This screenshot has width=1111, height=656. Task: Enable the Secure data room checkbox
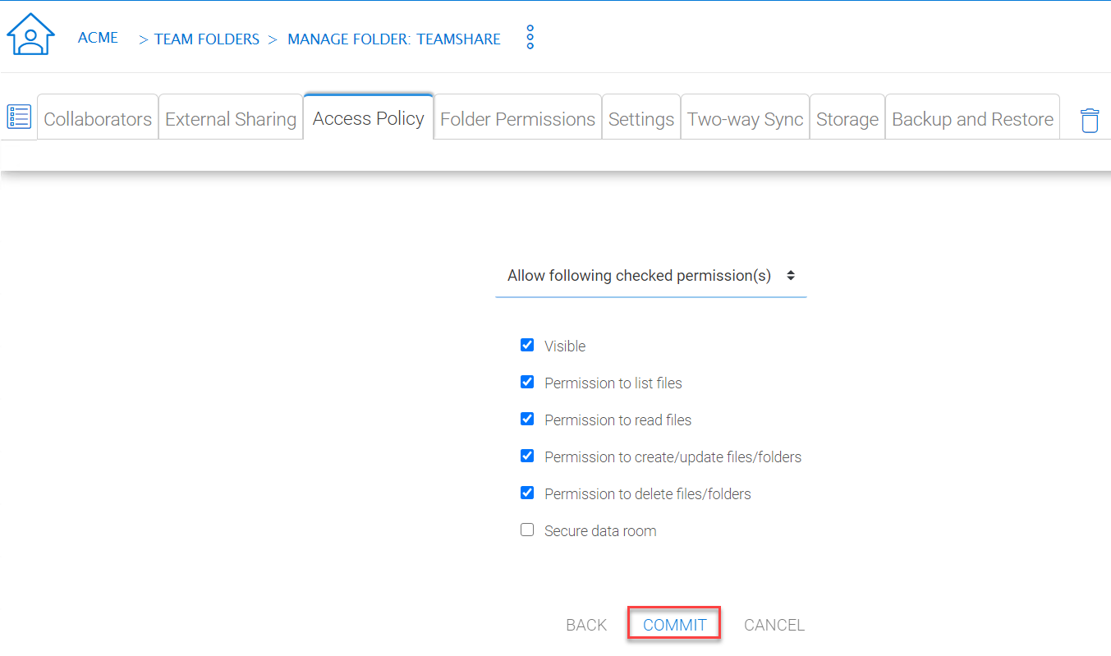point(527,530)
